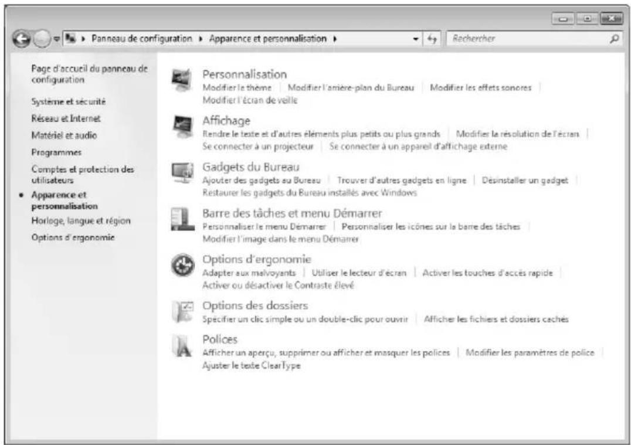Screen dimensions: 631x445
Task: Click the Forward navigation arrow button
Action: 41,39
